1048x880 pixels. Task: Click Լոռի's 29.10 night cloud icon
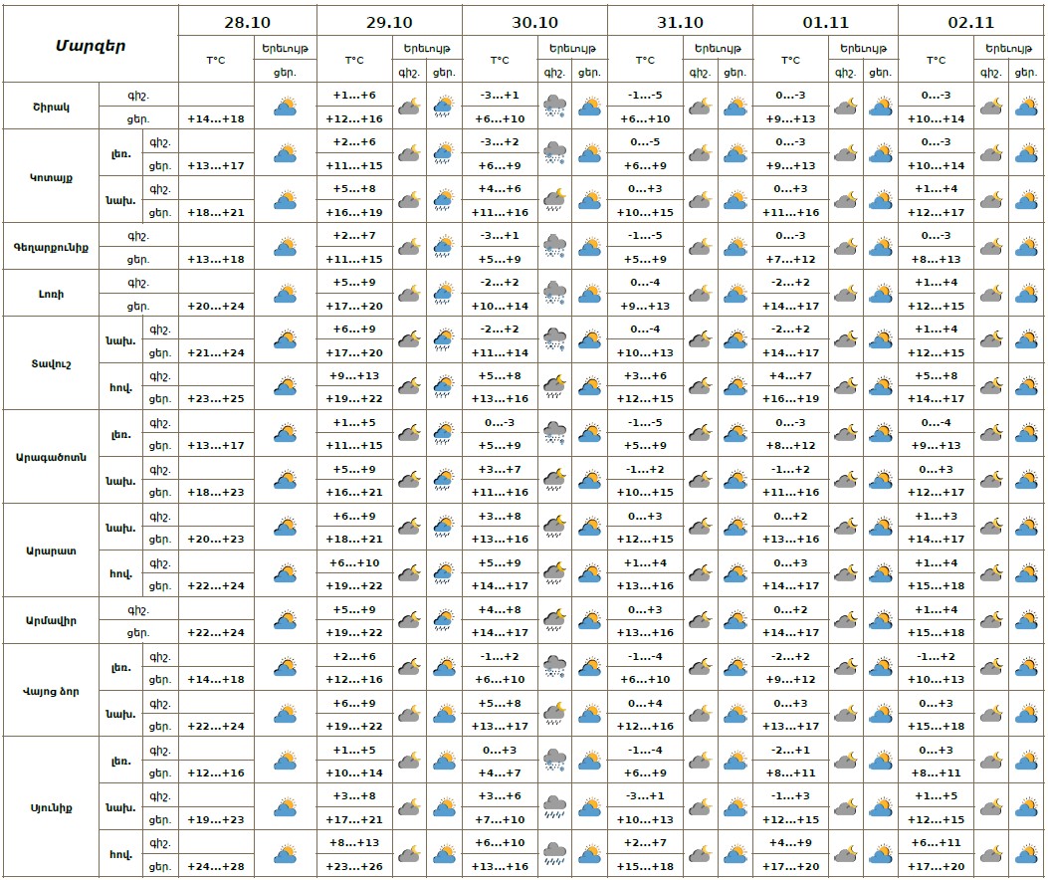[409, 294]
